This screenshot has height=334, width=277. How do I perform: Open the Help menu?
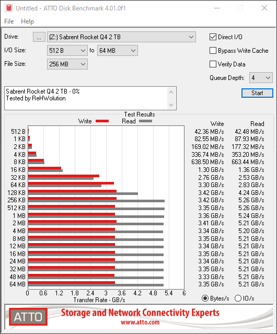[27, 21]
